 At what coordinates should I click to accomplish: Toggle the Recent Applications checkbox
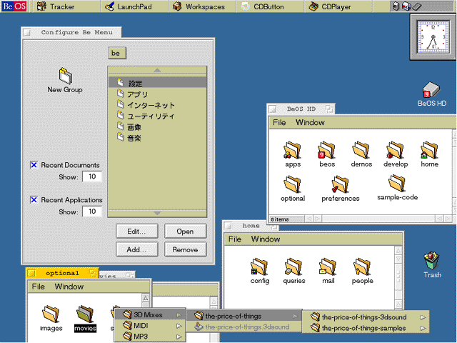click(x=34, y=200)
